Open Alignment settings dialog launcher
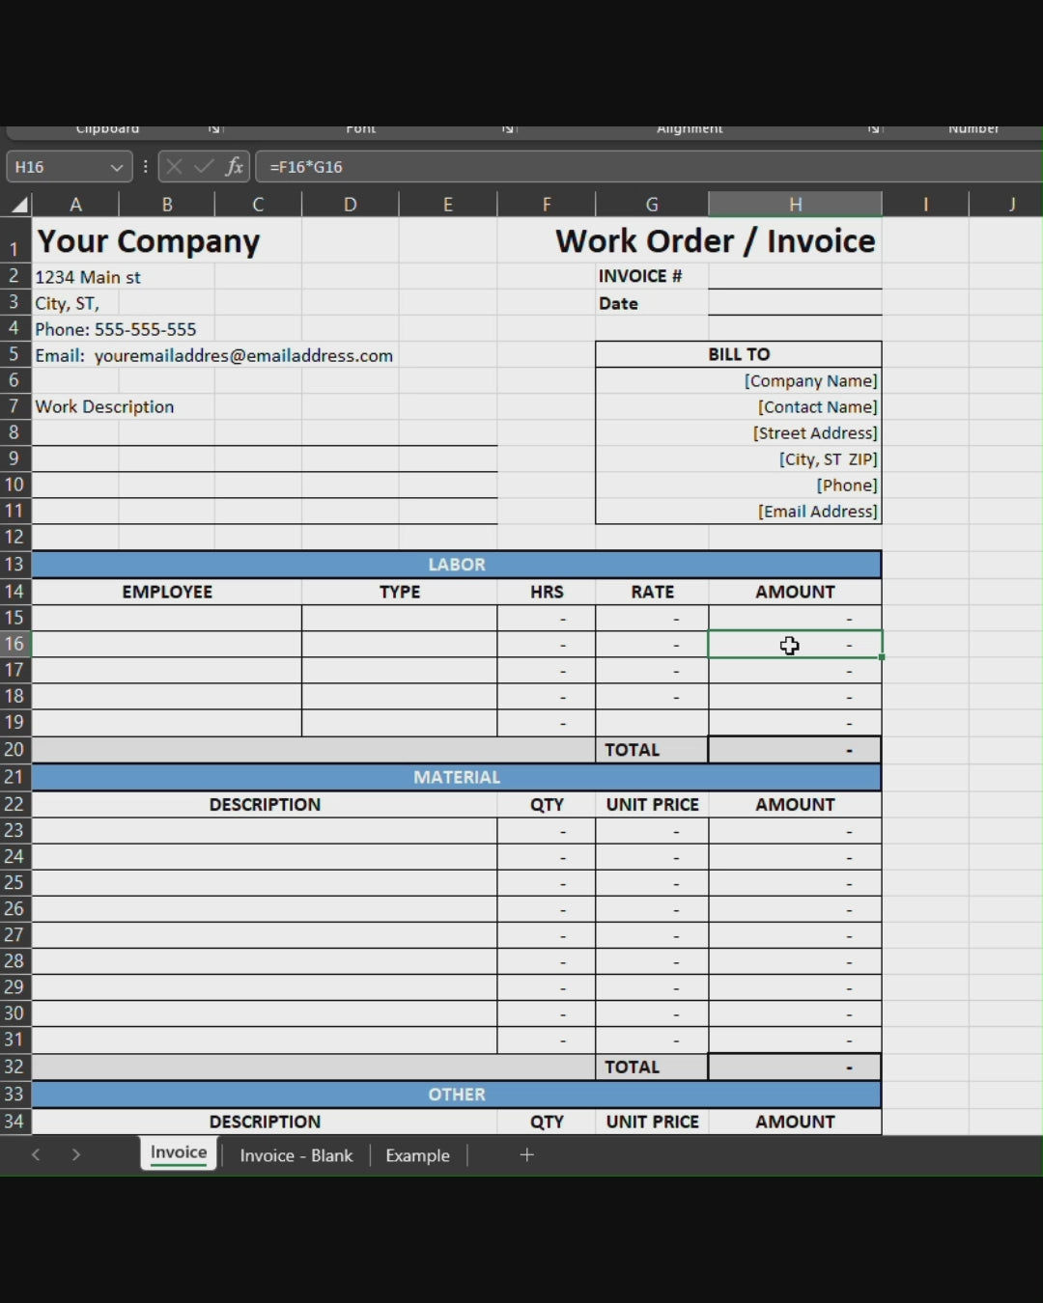Image resolution: width=1043 pixels, height=1303 pixels. [873, 129]
